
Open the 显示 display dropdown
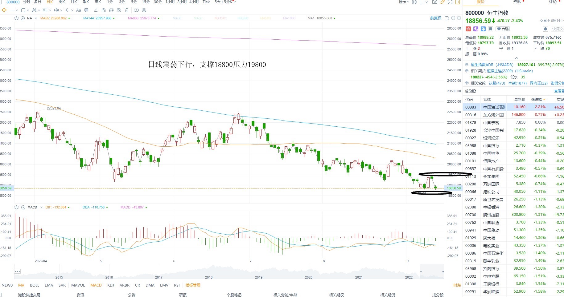click(x=404, y=2)
